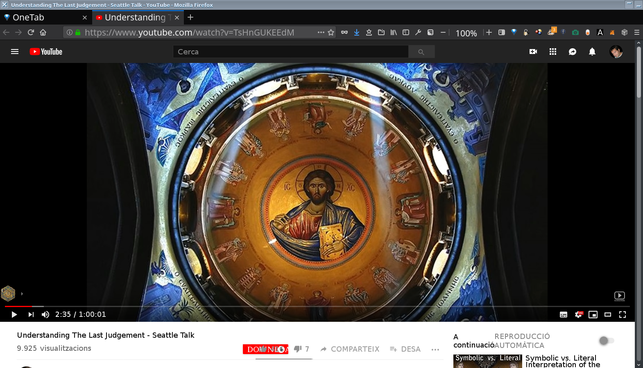643x368 pixels.
Task: Open the YouTube apps grid
Action: 553,52
